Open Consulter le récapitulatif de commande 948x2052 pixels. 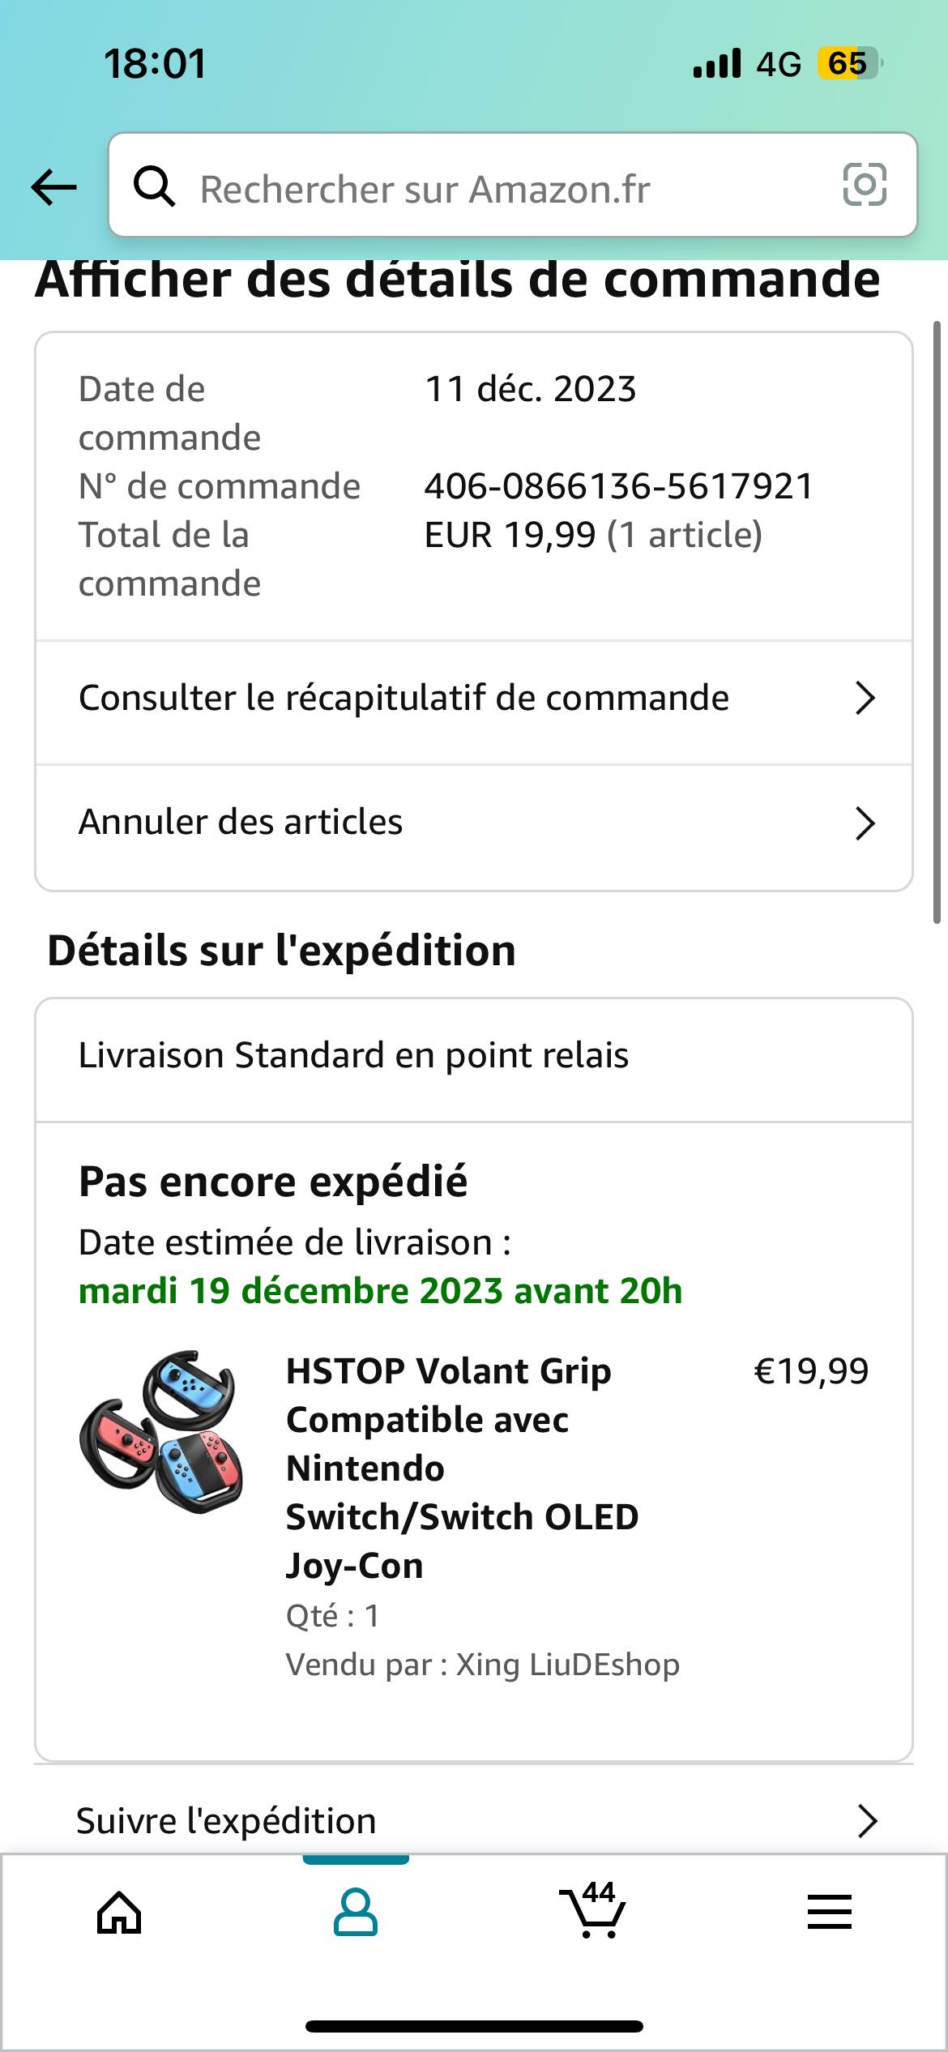(404, 699)
